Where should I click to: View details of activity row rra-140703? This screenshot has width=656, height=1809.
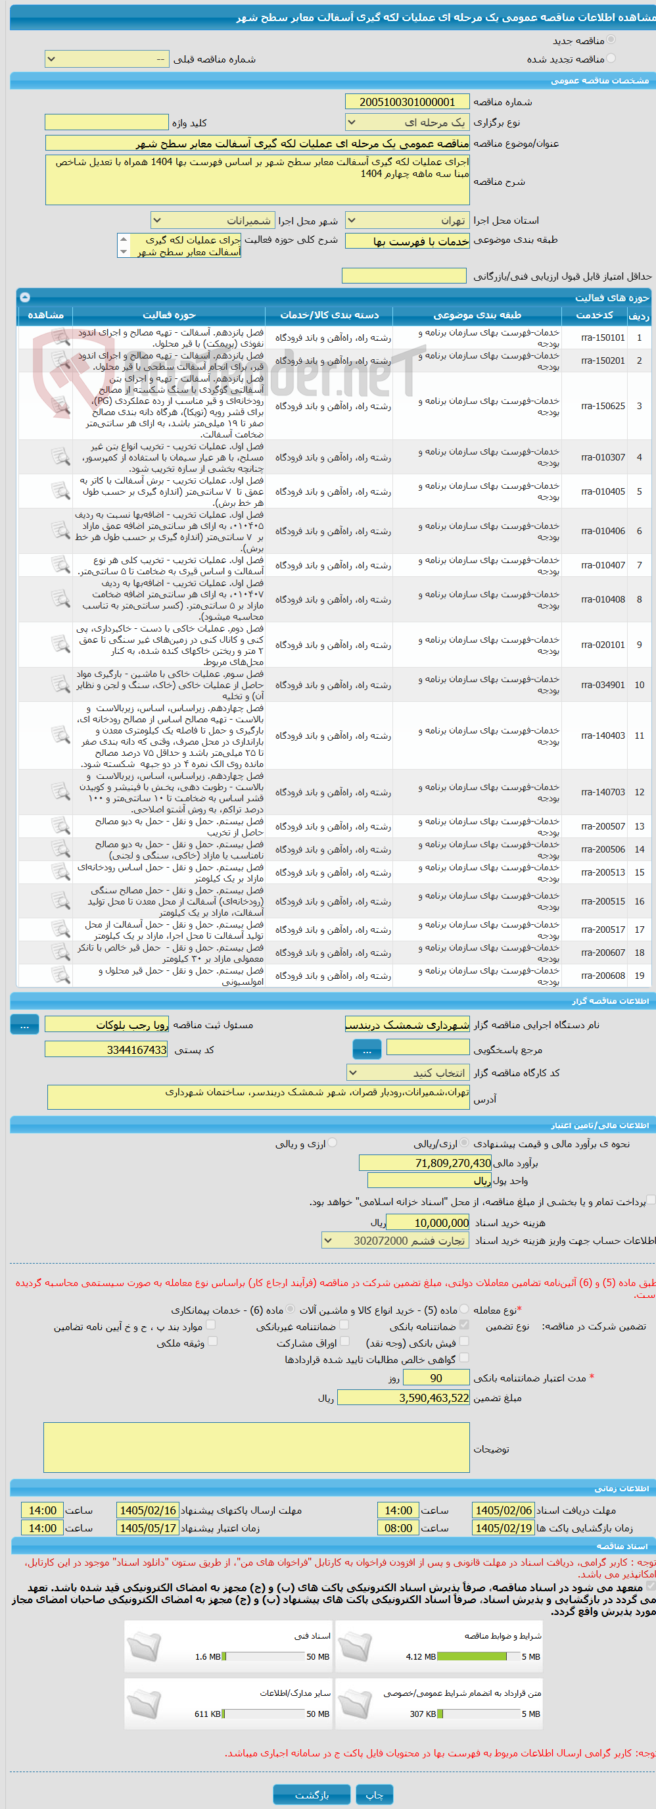60,792
